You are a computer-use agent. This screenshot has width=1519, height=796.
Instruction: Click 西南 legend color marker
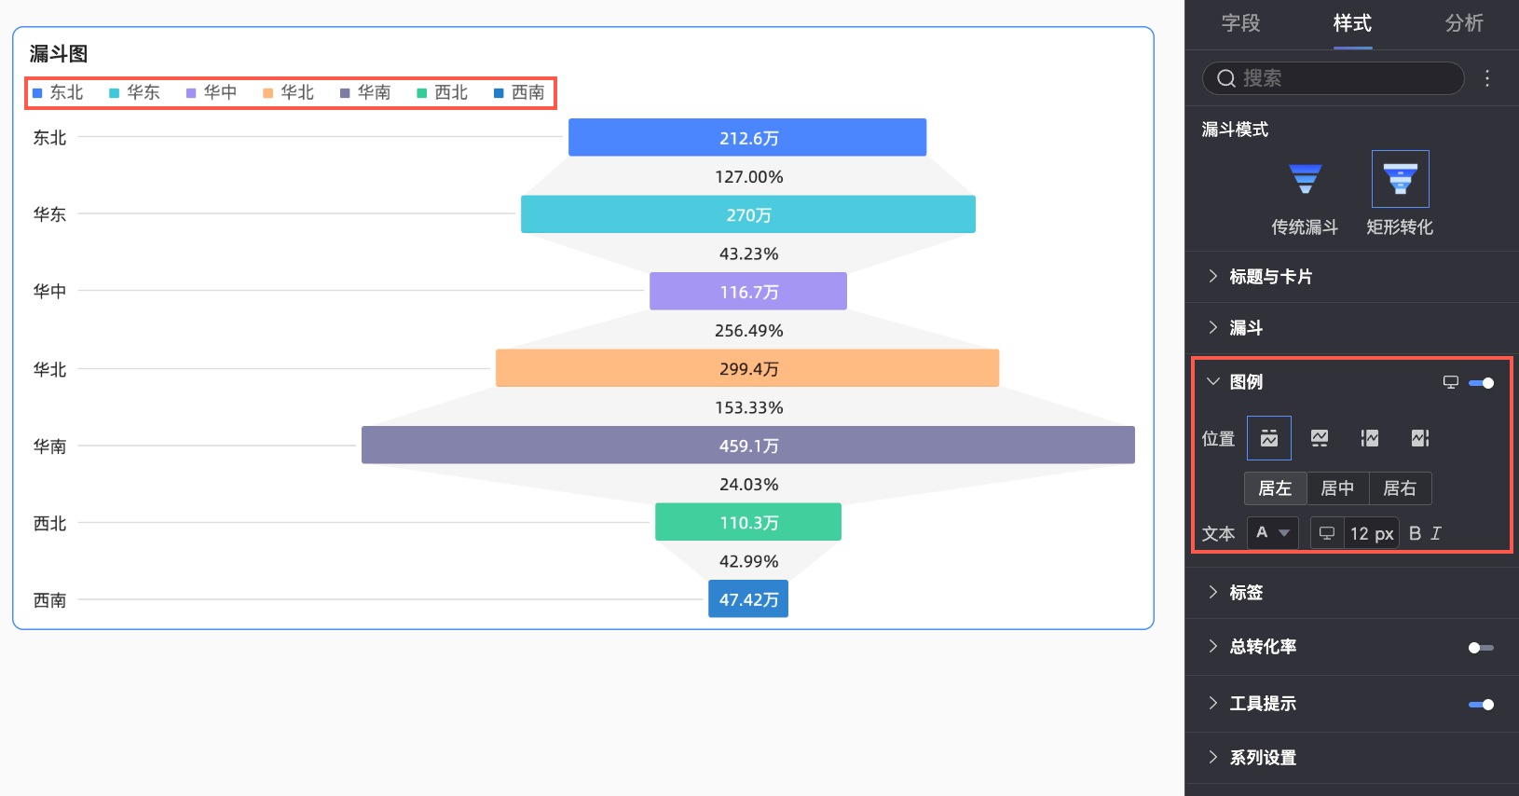499,93
